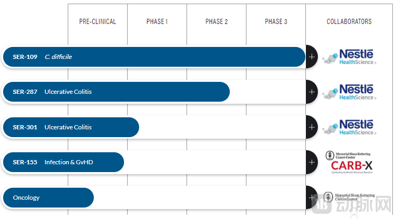Click Nestle Health Science logo for SER-109
The image size is (396, 219).
point(349,57)
